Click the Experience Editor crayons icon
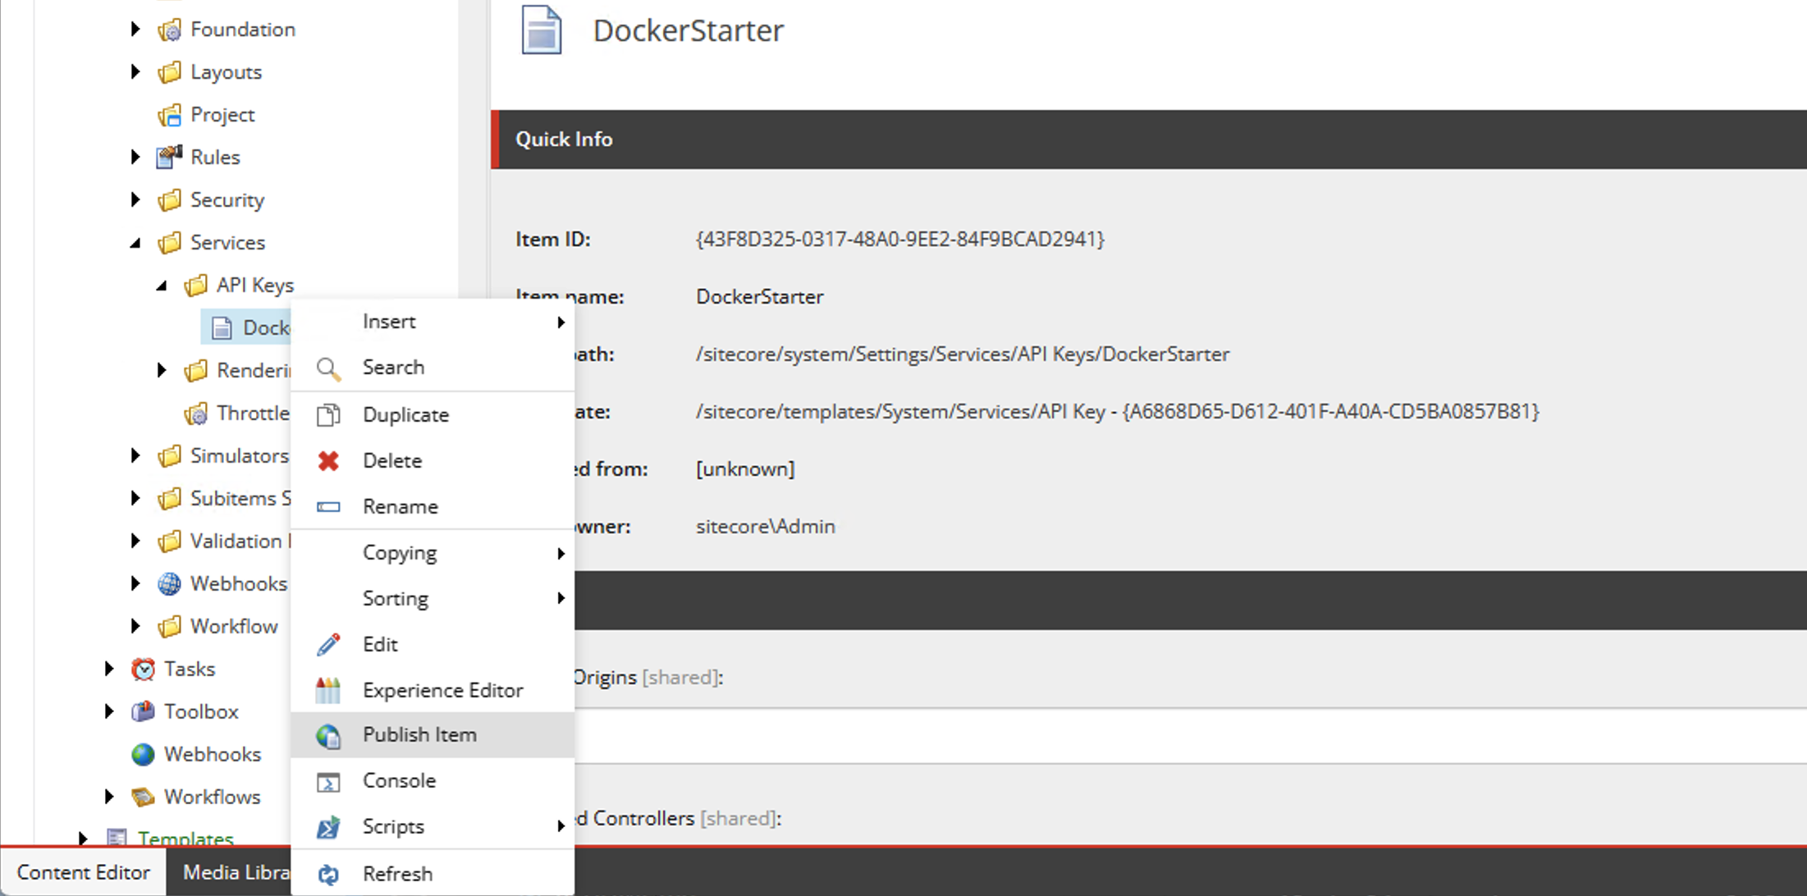This screenshot has height=896, width=1807. 328,691
